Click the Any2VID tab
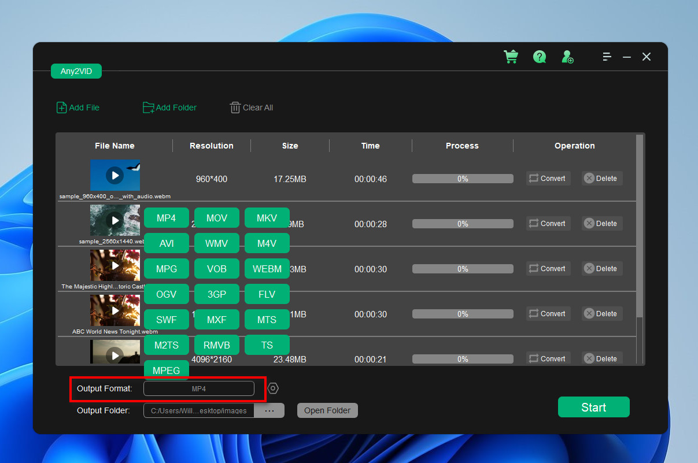The height and width of the screenshot is (463, 698). (76, 71)
